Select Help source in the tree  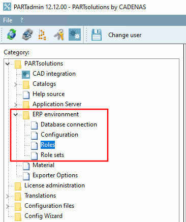click(49, 94)
